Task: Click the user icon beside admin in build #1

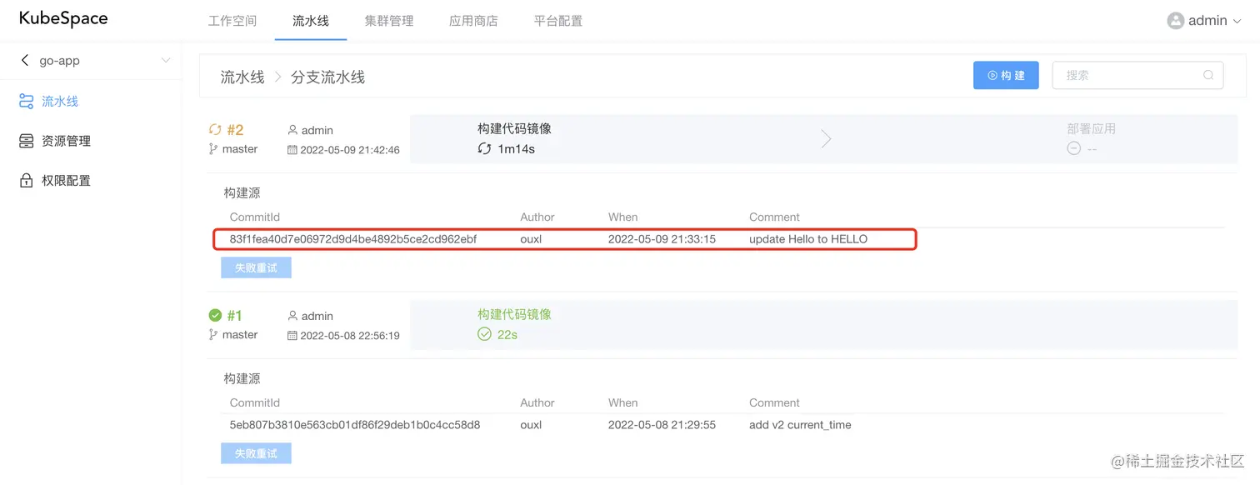Action: 292,316
